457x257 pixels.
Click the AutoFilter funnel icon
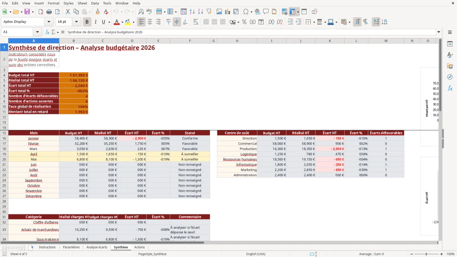tap(209, 12)
